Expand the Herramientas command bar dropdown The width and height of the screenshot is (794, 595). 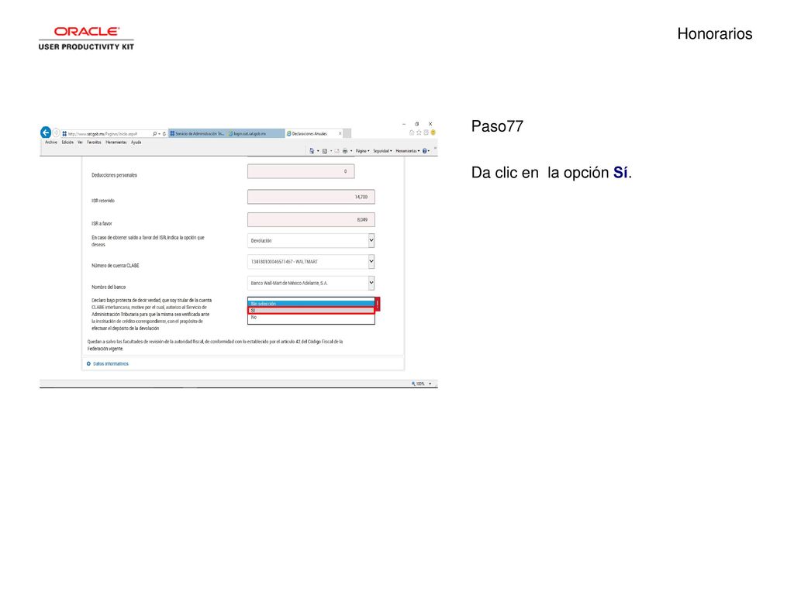click(408, 151)
